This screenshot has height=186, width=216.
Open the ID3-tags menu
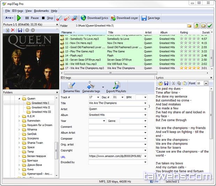click(17, 11)
